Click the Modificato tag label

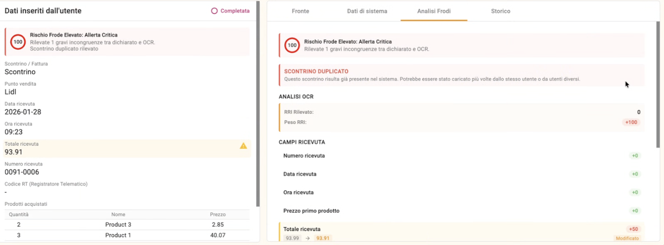[x=627, y=238]
